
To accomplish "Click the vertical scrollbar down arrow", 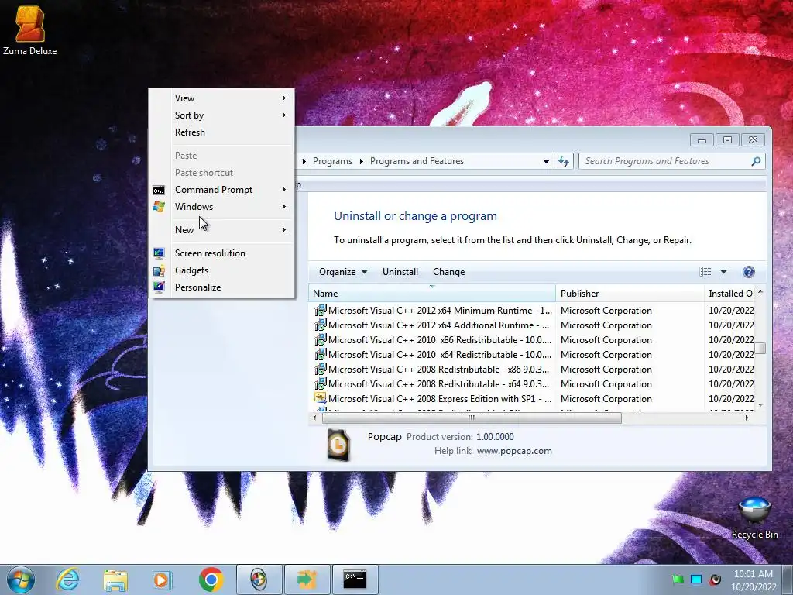I will (760, 405).
